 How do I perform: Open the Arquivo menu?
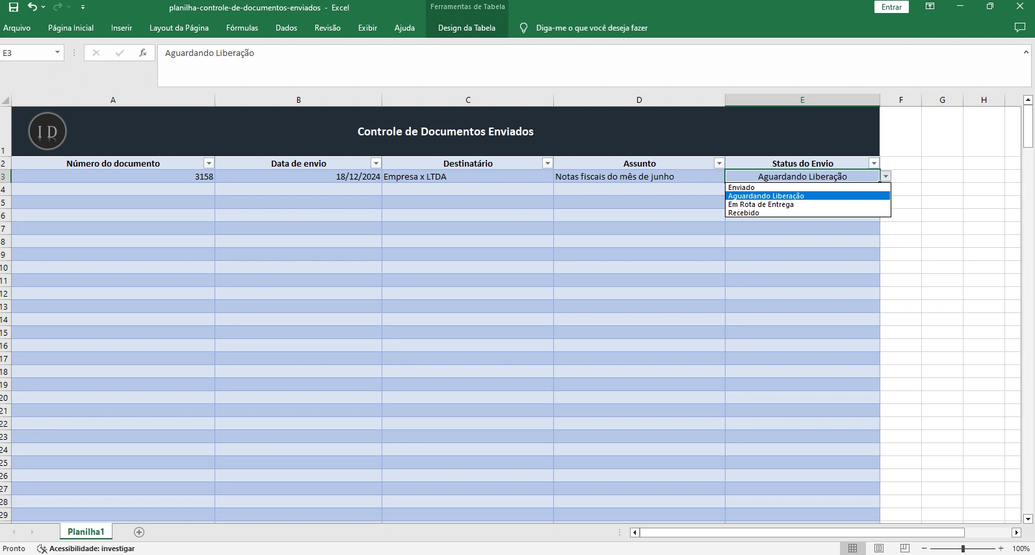[x=17, y=28]
